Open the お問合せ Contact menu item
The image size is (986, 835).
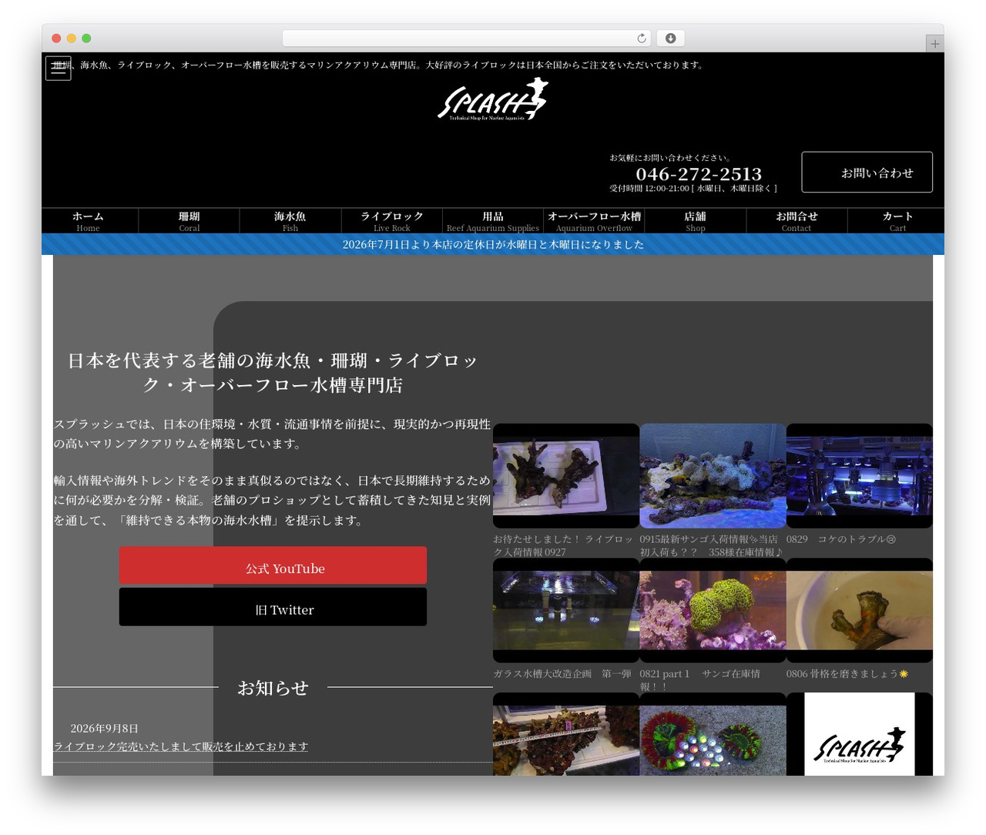(797, 221)
